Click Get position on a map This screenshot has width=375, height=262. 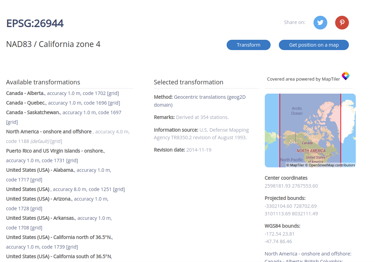tap(314, 45)
